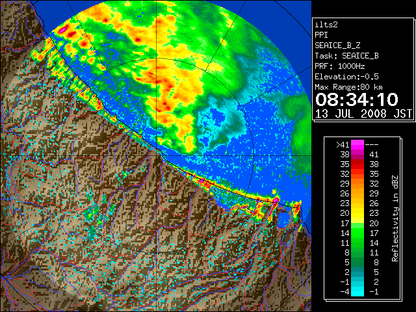Click the 08:34:10 timestamp
This screenshot has width=416, height=312.
pos(357,99)
